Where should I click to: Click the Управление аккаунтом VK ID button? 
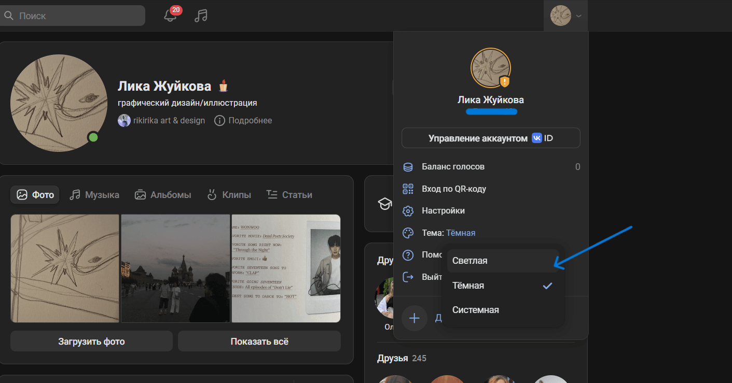click(491, 138)
